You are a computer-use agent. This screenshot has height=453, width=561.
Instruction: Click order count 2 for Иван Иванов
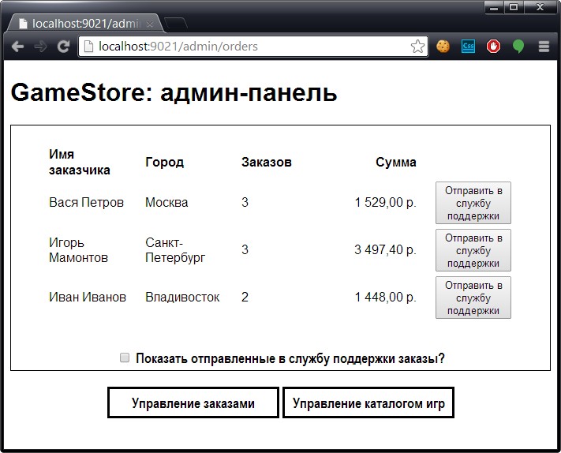[x=245, y=297]
